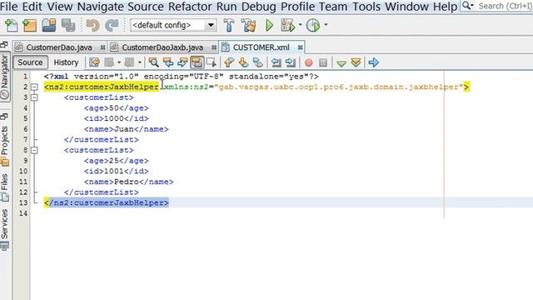
Task: Click the Check XML green arrow icon
Action: pyautogui.click(x=341, y=63)
